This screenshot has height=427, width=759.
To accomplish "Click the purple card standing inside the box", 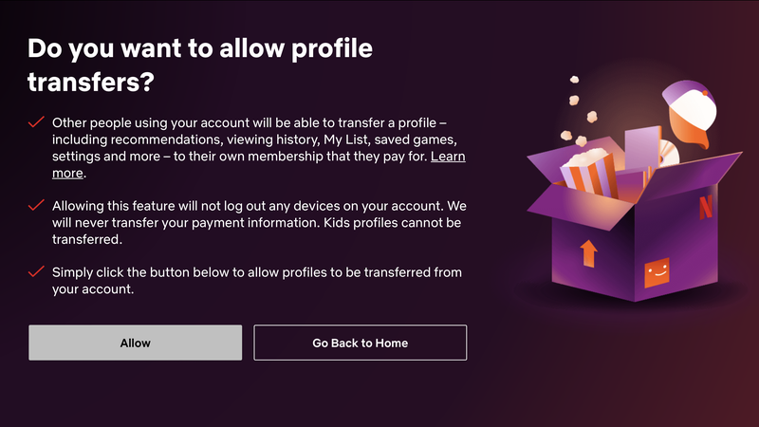I will [643, 149].
